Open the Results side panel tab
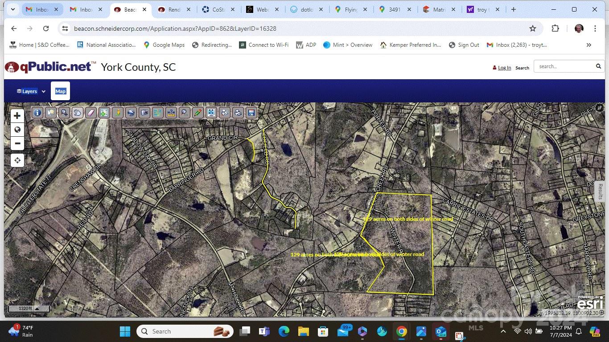Image resolution: width=609 pixels, height=342 pixels. click(600, 191)
